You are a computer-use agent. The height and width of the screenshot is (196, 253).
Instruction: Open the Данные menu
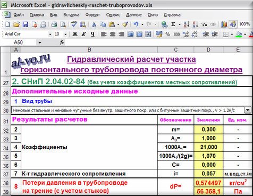pos(134,15)
